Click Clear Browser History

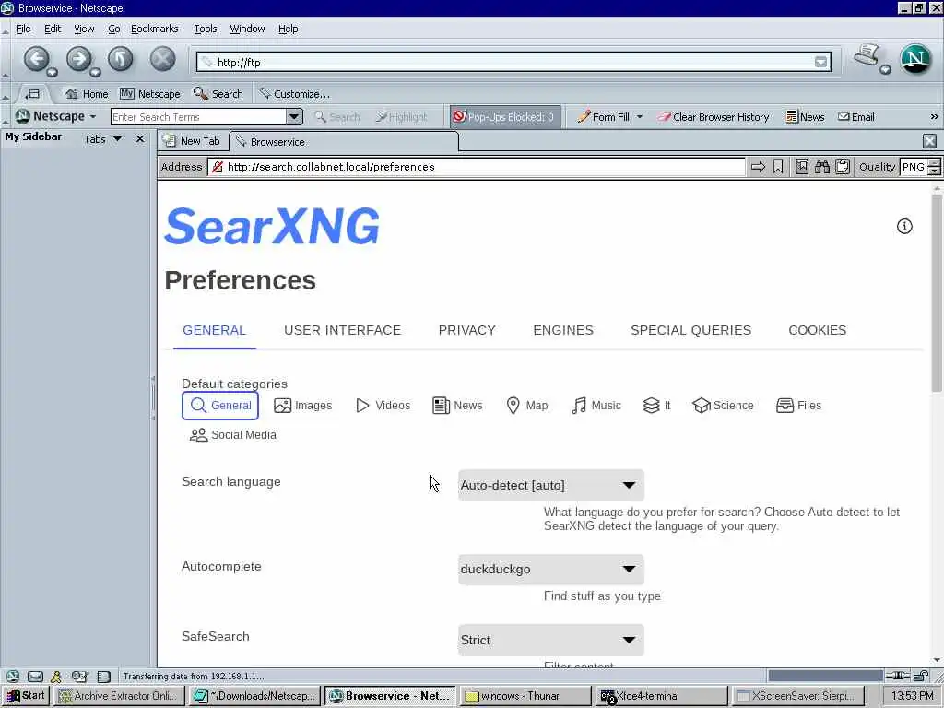click(x=714, y=117)
